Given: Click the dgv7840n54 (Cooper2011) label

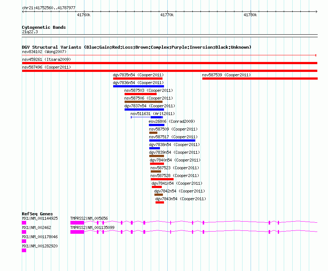Looking at the screenshot, I should (x=175, y=160).
